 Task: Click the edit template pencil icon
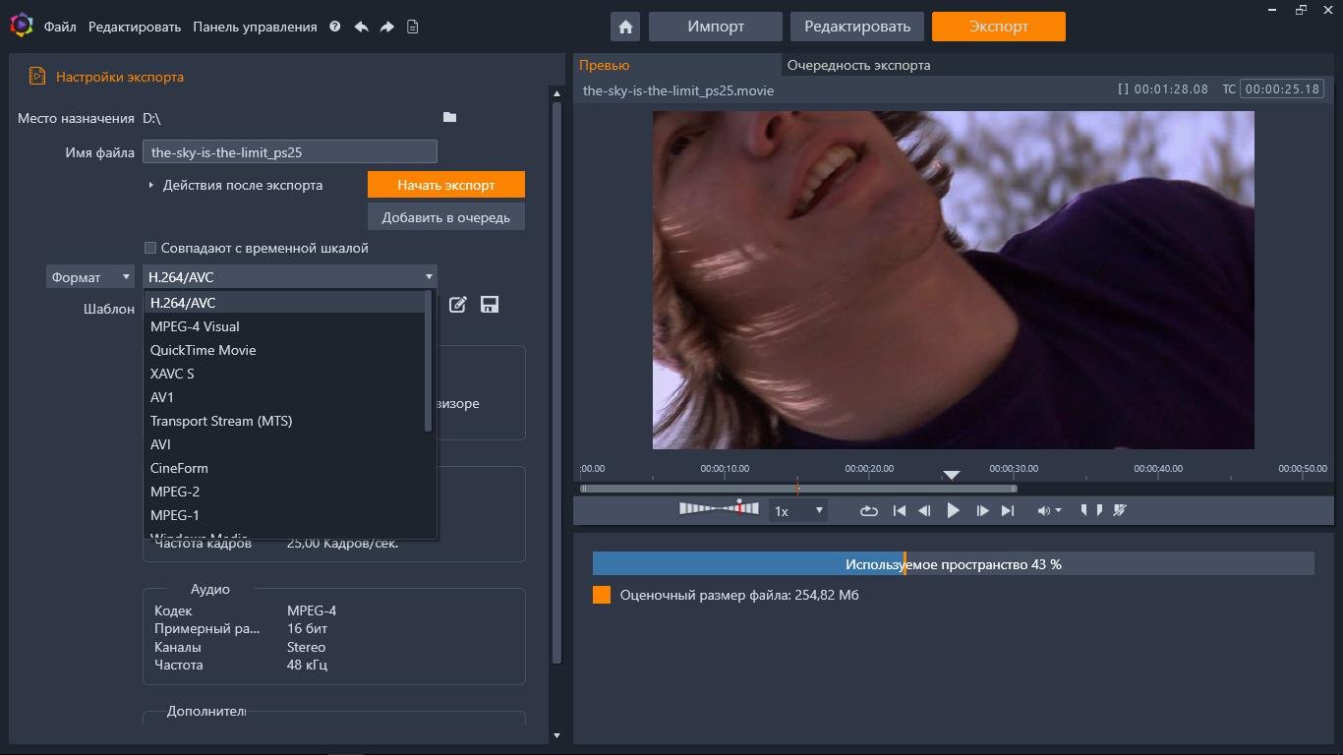(x=457, y=305)
